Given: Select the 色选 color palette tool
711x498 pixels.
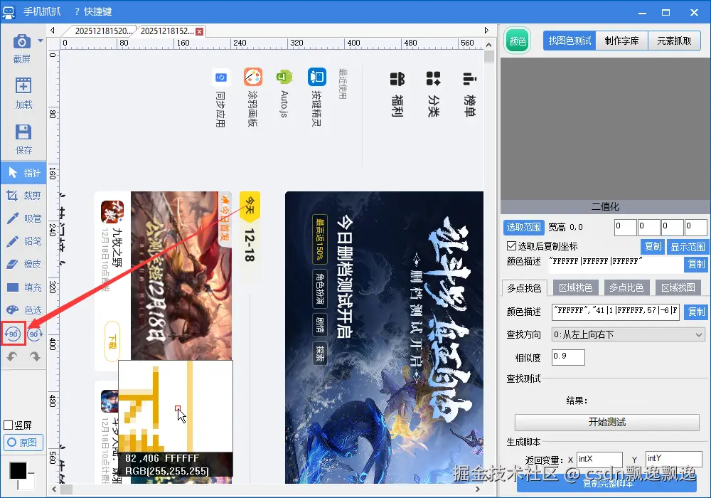Looking at the screenshot, I should click(24, 309).
